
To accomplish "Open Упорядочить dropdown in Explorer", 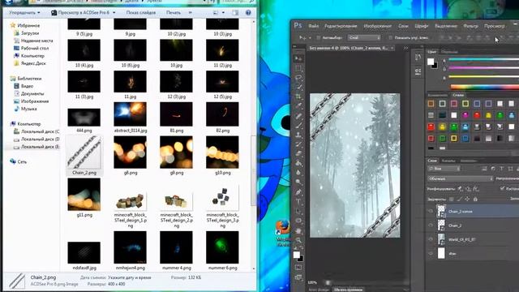I will [x=24, y=13].
